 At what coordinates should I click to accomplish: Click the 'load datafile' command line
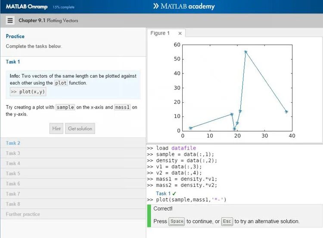[x=171, y=148]
